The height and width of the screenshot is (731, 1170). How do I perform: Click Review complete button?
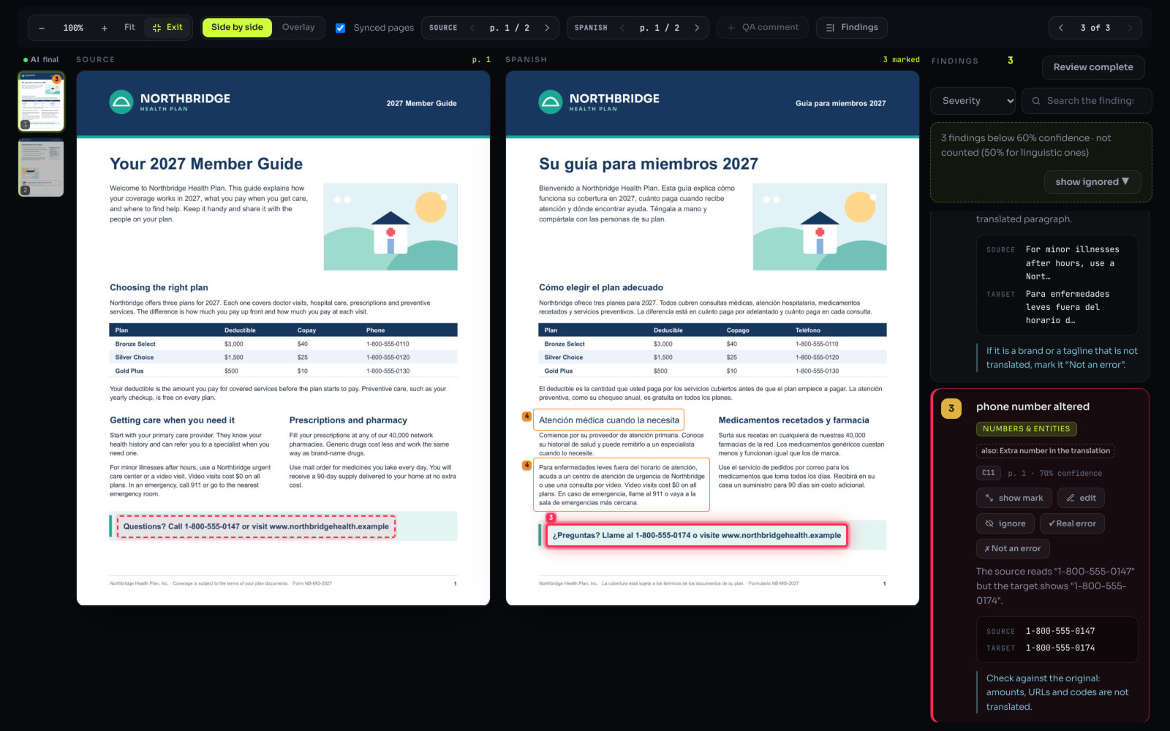coord(1093,67)
